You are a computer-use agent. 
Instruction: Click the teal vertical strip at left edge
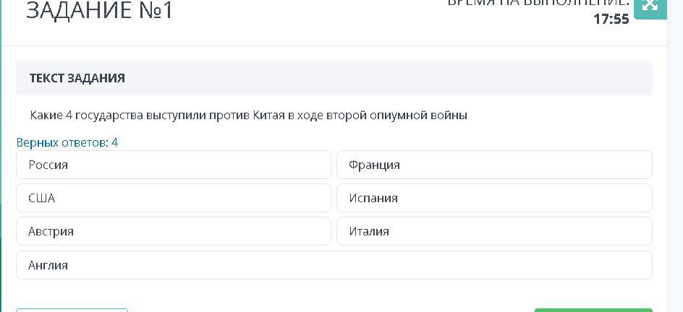(x=1, y=156)
